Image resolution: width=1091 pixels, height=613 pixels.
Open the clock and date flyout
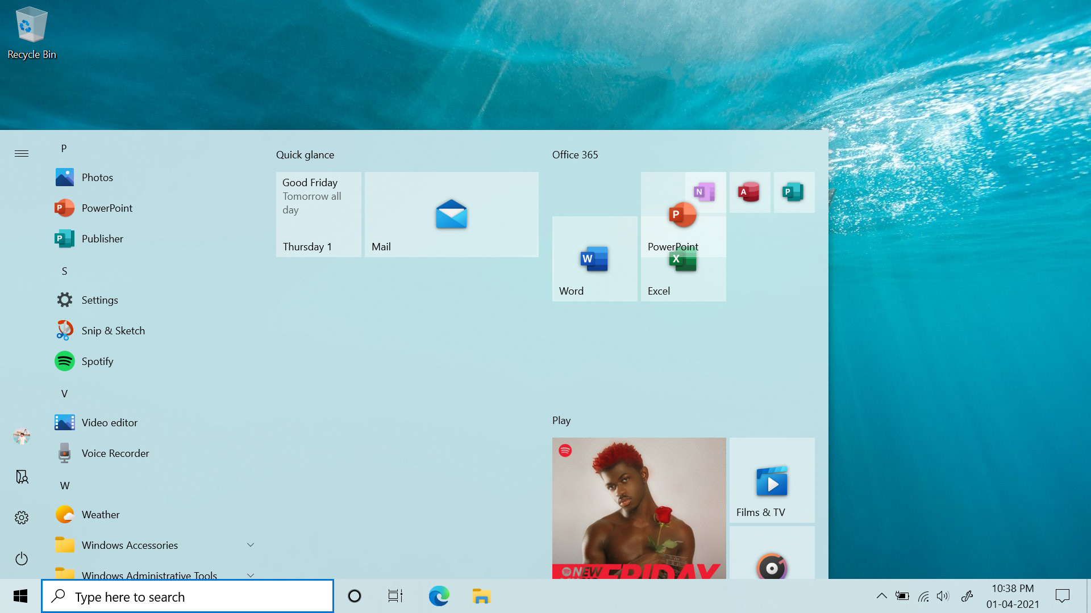click(x=1013, y=596)
